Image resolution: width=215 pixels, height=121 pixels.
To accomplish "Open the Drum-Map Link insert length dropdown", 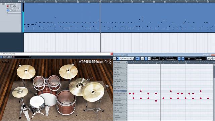I will 172,59.
